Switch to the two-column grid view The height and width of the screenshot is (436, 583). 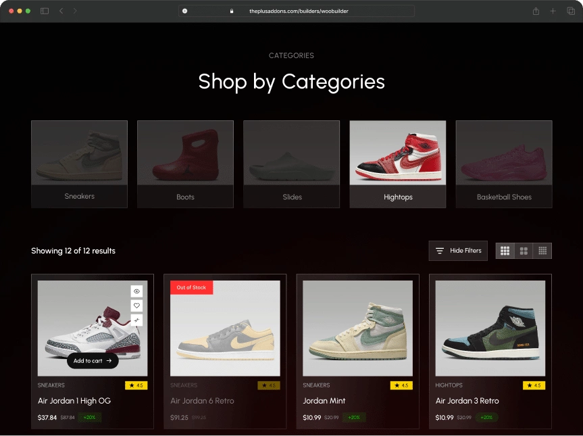(524, 251)
